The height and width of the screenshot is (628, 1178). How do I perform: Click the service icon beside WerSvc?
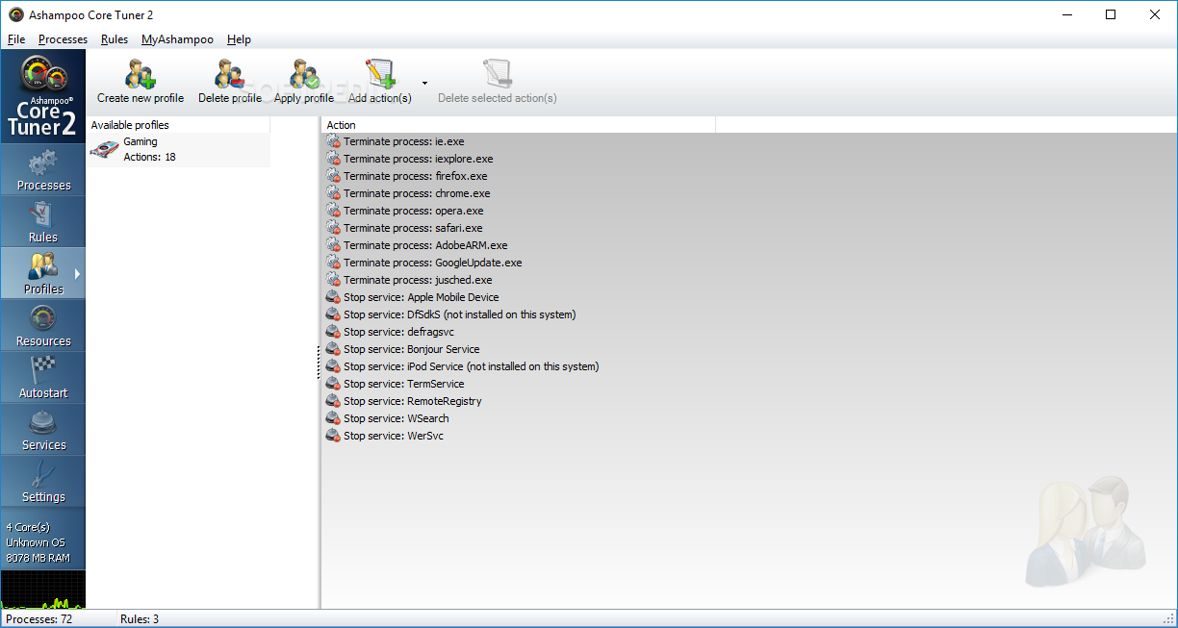click(x=333, y=436)
